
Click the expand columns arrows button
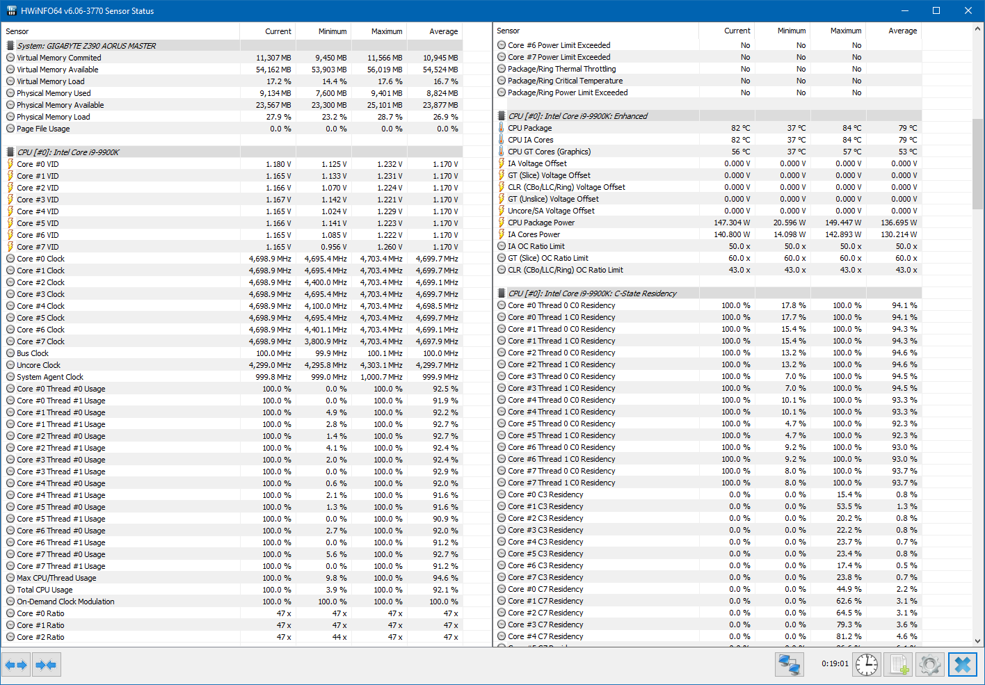(16, 665)
